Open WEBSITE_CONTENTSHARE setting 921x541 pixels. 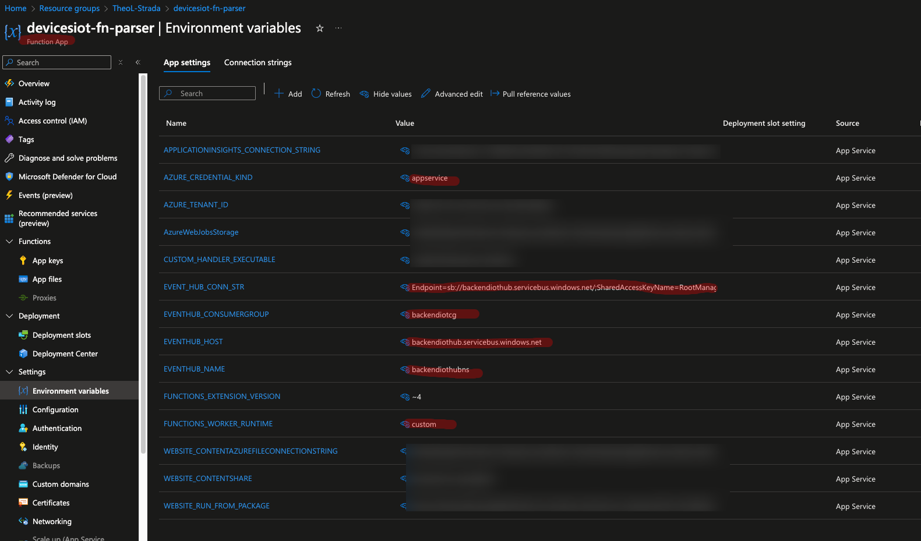tap(208, 479)
